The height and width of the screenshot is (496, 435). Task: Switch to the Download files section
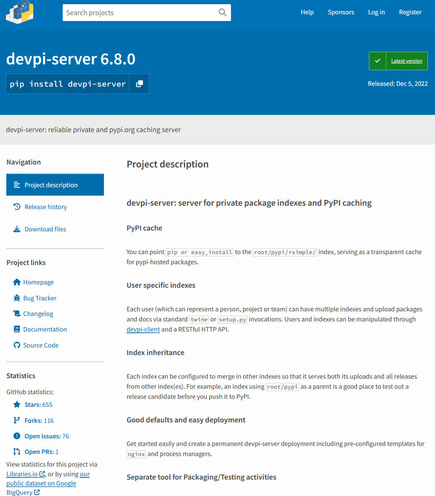tap(45, 229)
